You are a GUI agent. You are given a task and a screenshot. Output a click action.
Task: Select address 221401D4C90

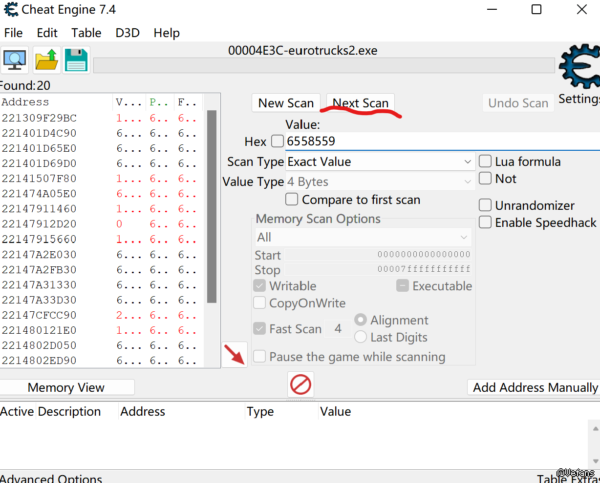[39, 133]
